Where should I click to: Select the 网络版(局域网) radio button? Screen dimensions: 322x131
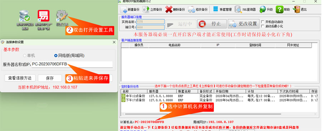pos(56,56)
